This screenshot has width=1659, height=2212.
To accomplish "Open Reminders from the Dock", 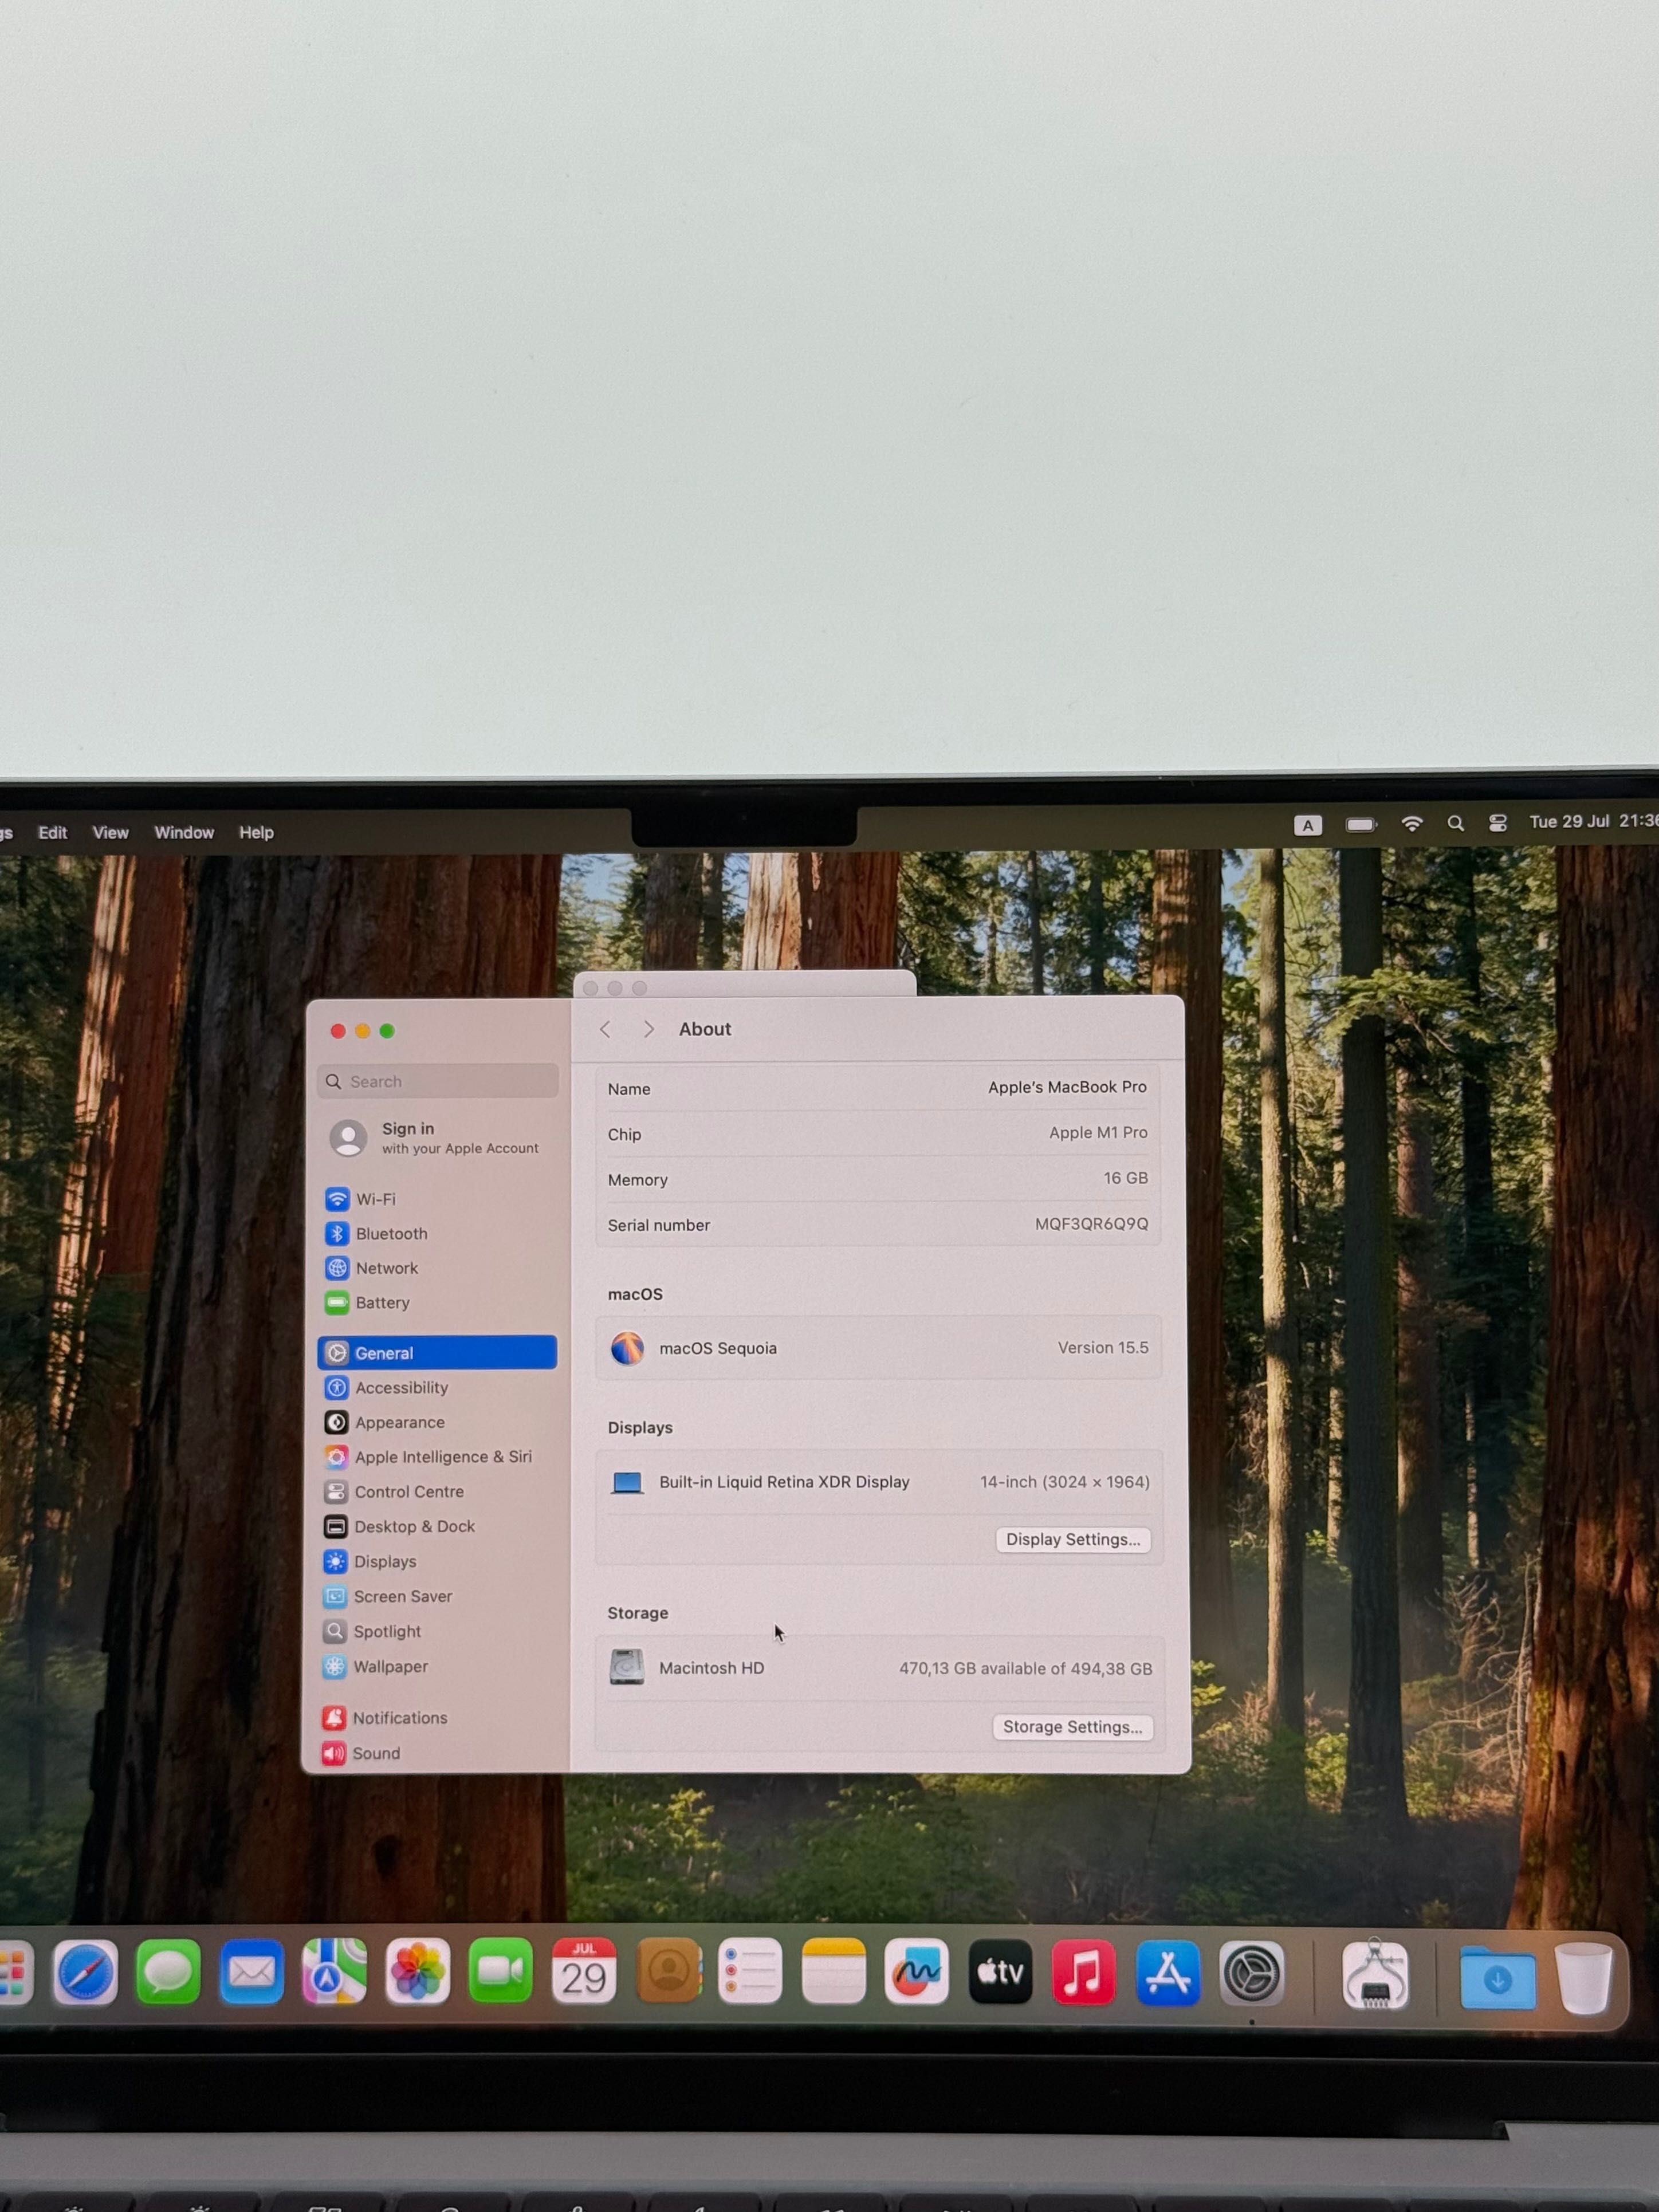I will click(x=750, y=1972).
